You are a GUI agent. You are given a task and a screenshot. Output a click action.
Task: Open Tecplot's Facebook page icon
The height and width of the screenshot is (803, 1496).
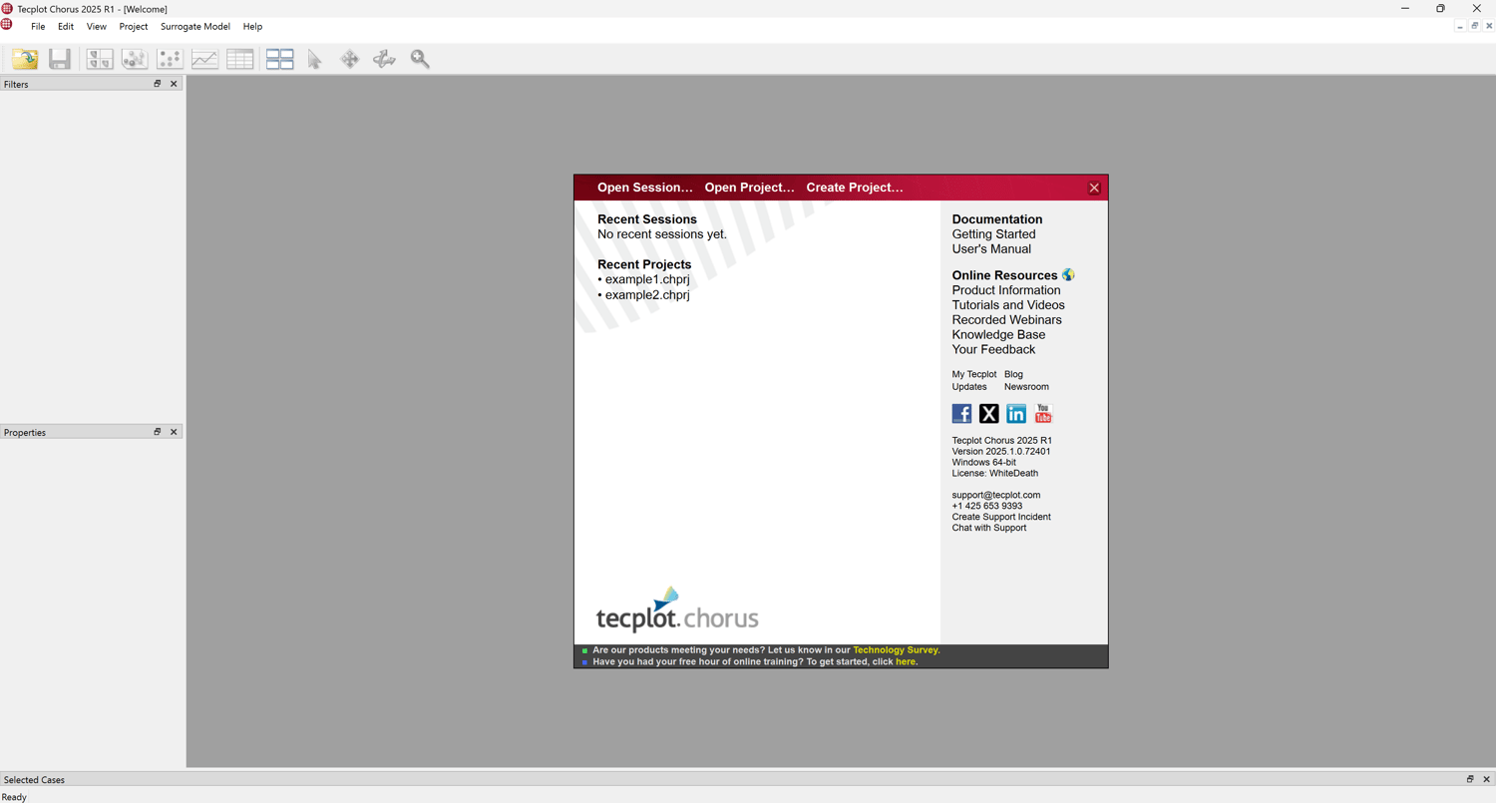(x=961, y=414)
